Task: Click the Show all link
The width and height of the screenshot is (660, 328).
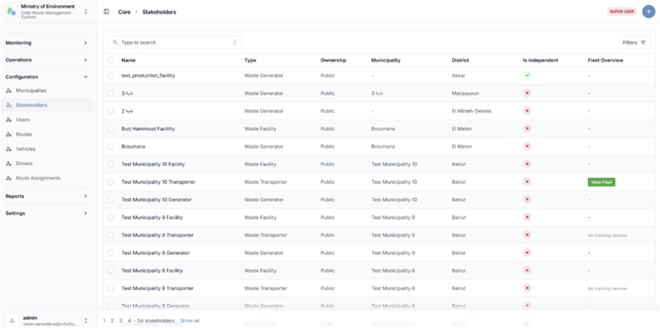Action: click(x=190, y=321)
